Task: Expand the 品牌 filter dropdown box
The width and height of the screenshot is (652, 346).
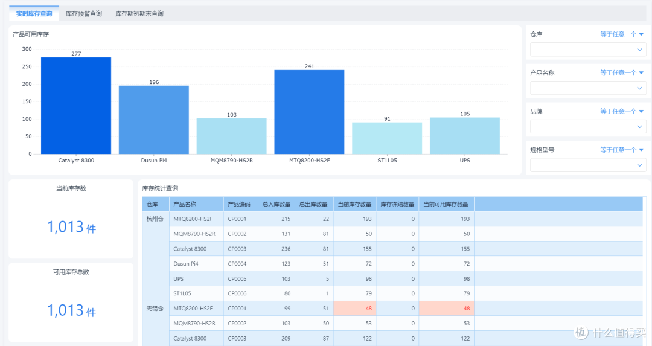Action: point(588,126)
